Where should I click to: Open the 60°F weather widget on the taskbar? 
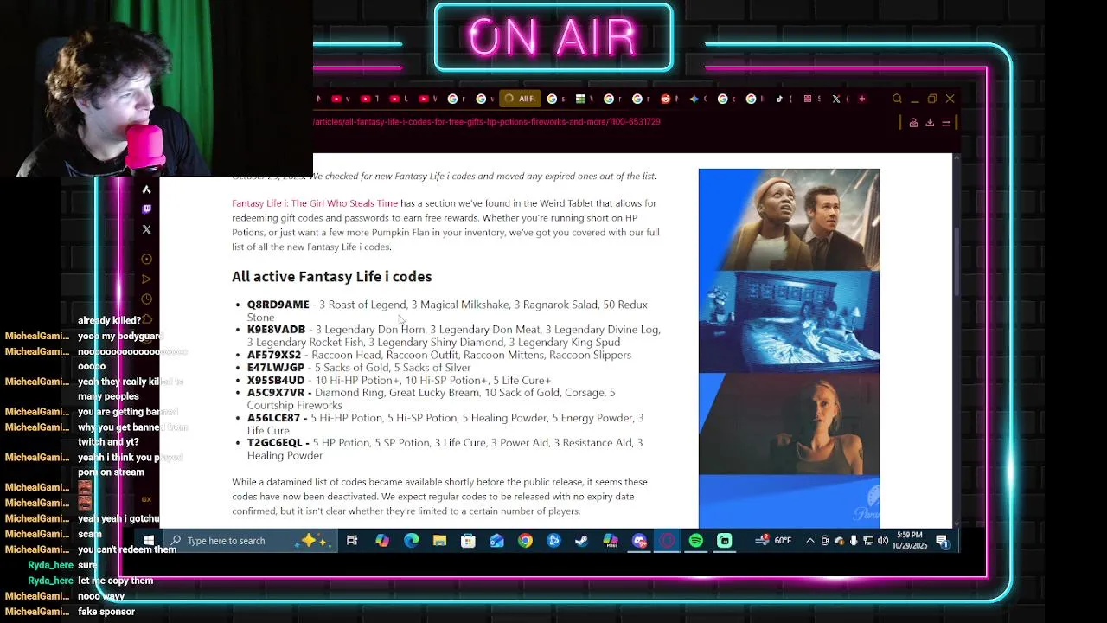tap(773, 541)
